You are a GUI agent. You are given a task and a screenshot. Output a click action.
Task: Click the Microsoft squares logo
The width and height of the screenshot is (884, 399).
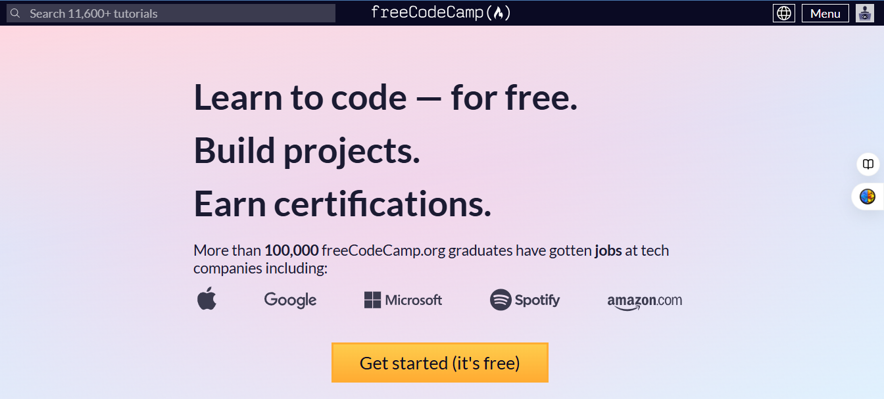point(370,300)
